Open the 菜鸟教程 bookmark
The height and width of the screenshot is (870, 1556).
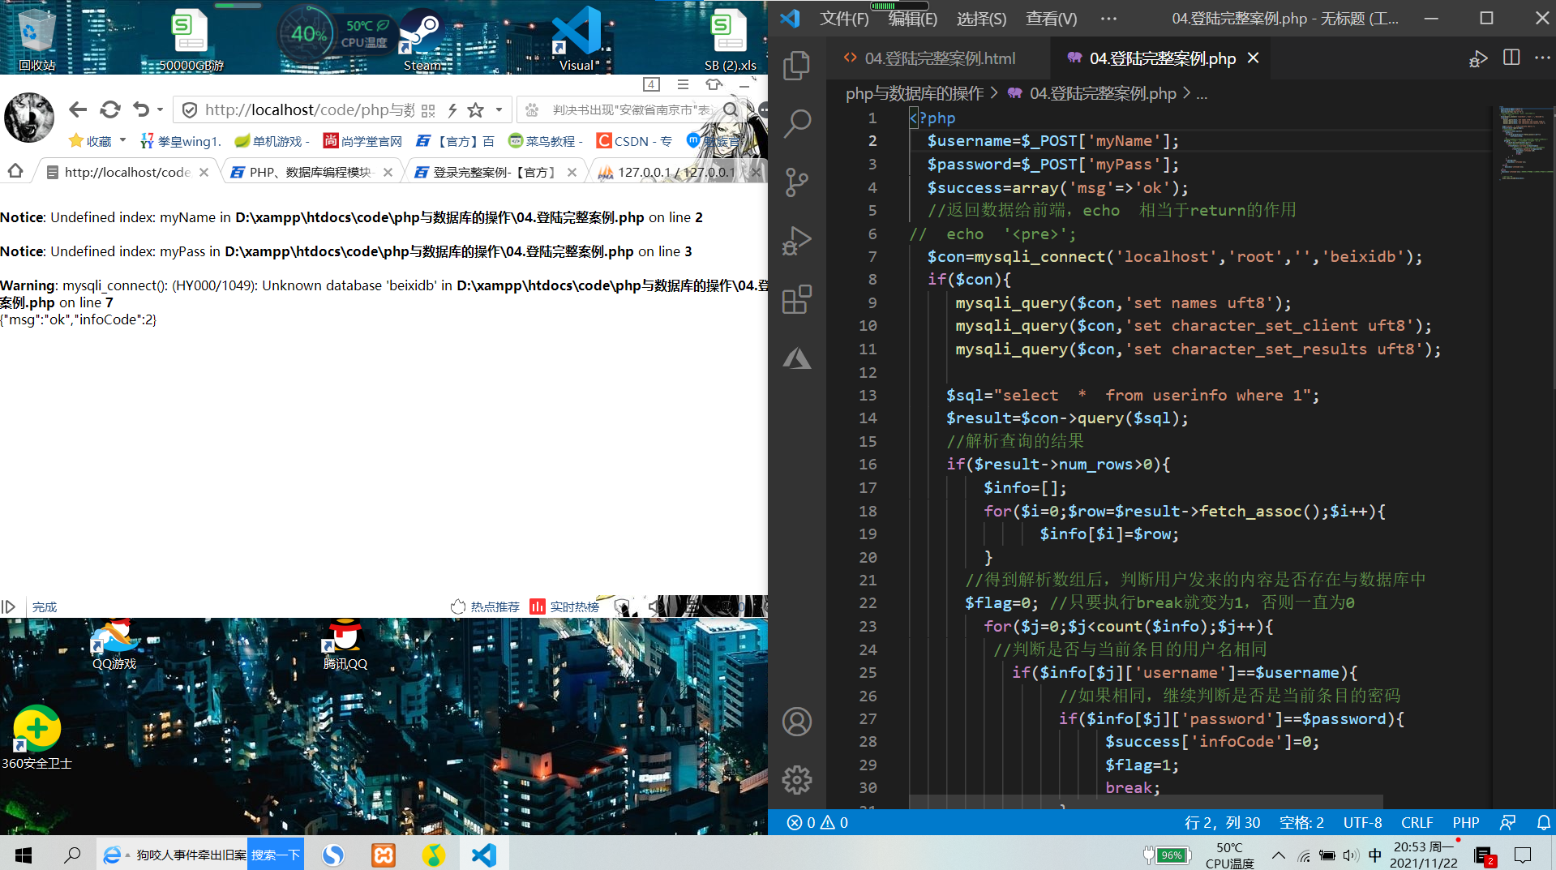[x=546, y=141]
